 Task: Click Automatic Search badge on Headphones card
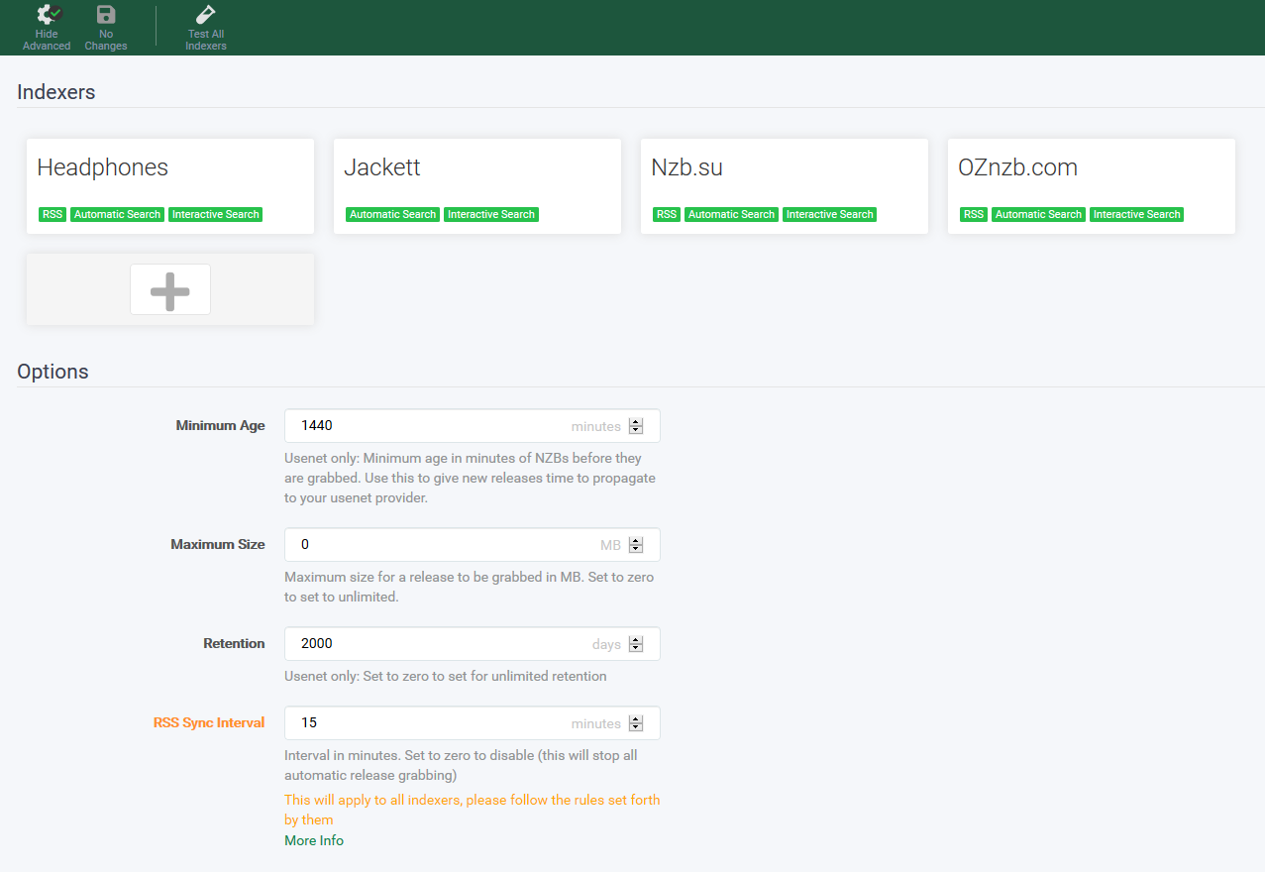[x=117, y=214]
